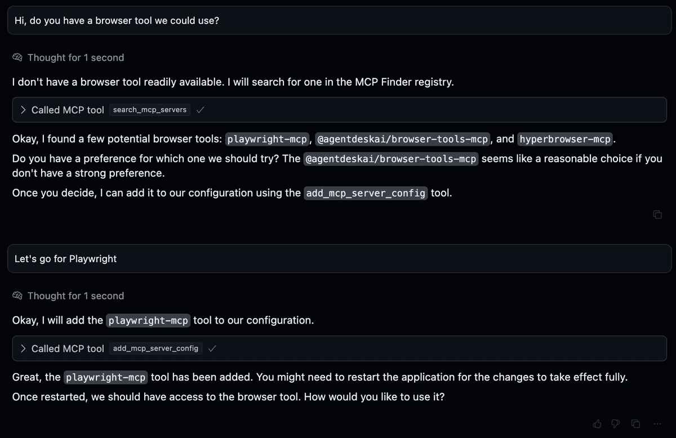
Task: Click the thought icon above Playwright reply
Action: [x=17, y=296]
